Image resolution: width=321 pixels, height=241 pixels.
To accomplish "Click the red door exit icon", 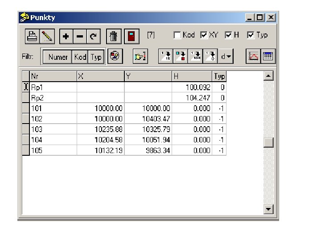I will (132, 37).
